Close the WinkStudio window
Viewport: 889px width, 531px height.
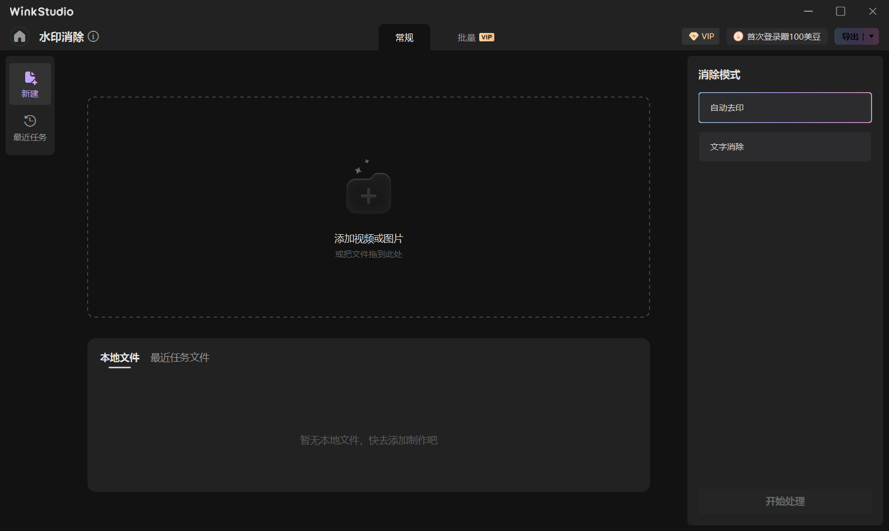click(x=872, y=11)
